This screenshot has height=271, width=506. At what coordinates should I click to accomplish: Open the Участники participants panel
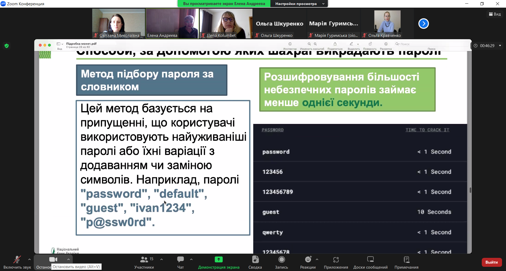(x=144, y=262)
